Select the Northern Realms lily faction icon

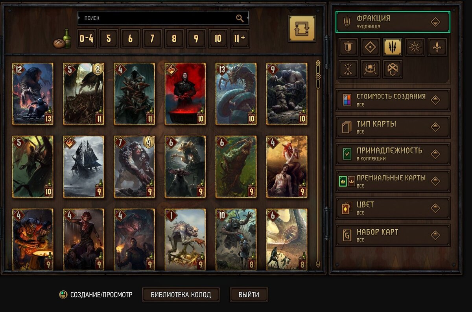point(437,47)
